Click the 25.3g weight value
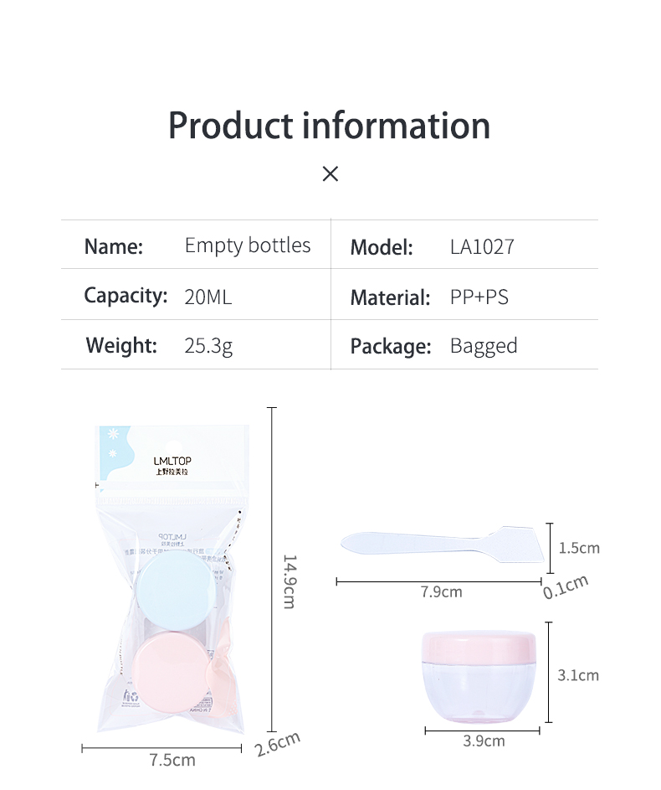This screenshot has height=790, width=661. coord(208,346)
